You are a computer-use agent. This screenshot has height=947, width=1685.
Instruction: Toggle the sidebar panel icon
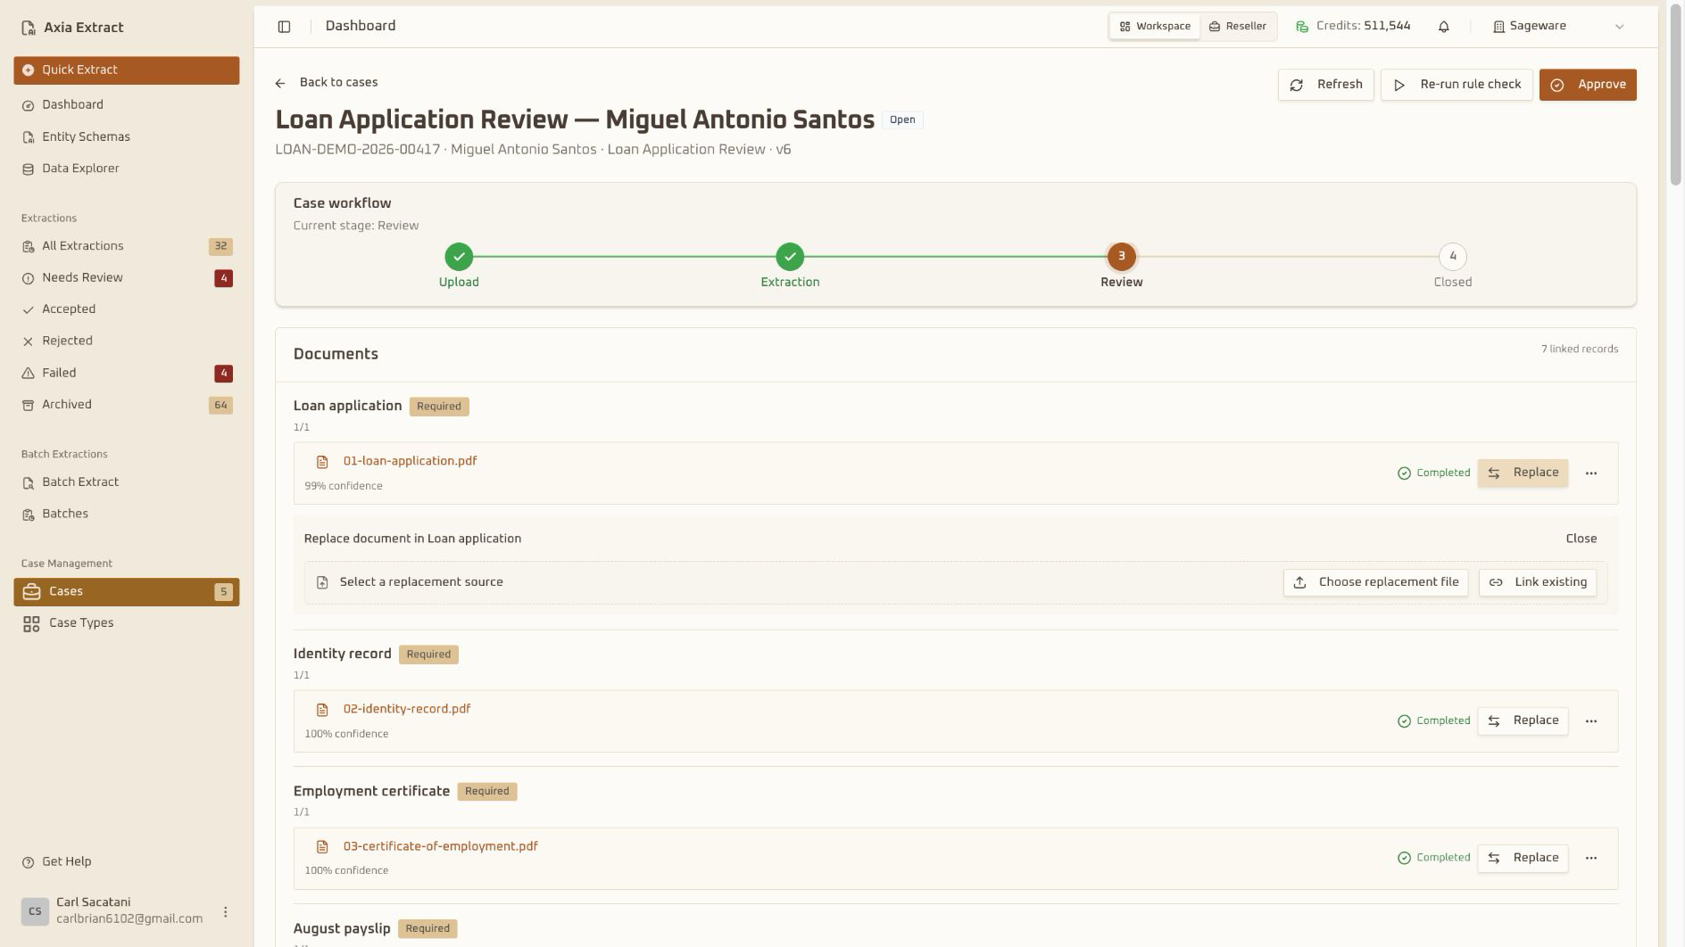284,27
